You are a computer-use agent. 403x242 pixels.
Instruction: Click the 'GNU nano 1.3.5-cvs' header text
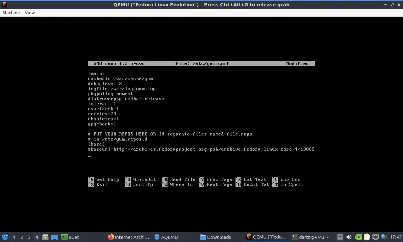119,63
